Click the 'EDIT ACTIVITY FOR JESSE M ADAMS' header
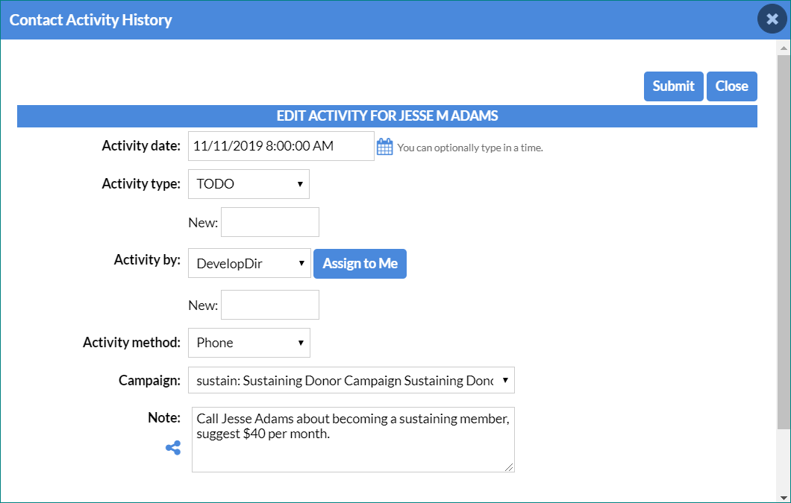The height and width of the screenshot is (503, 791). 387,116
